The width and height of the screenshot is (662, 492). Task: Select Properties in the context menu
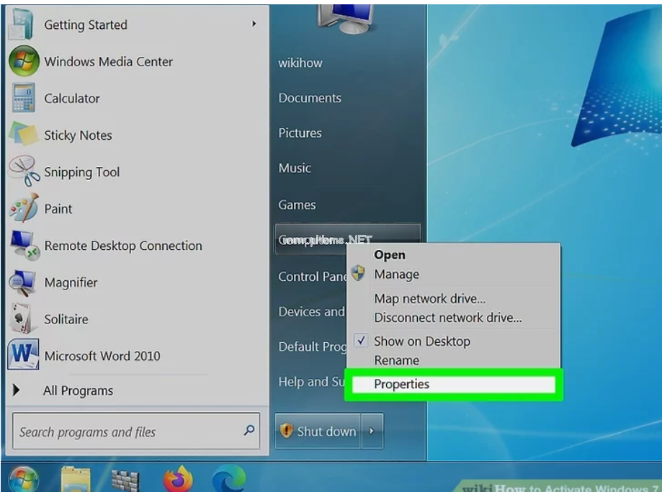coord(401,385)
